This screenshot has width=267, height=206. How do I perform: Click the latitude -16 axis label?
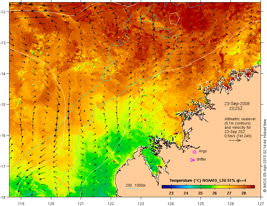(3, 135)
